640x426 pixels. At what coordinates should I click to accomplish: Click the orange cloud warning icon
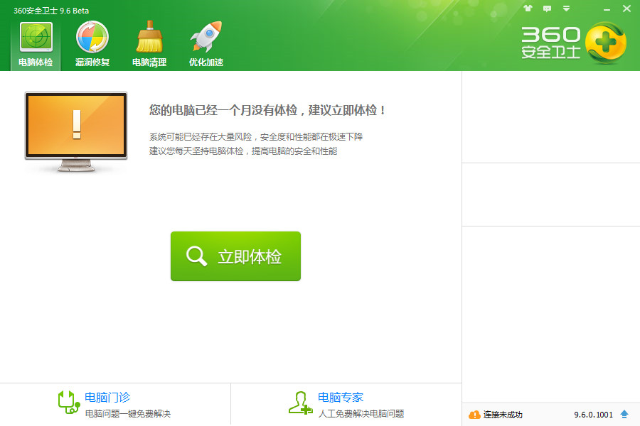pos(474,415)
